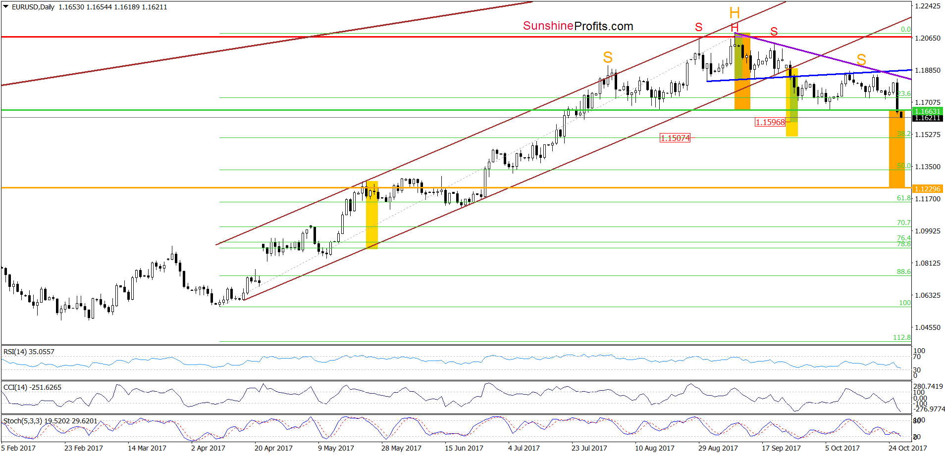Click the 1.20650 price axis label

click(927, 38)
